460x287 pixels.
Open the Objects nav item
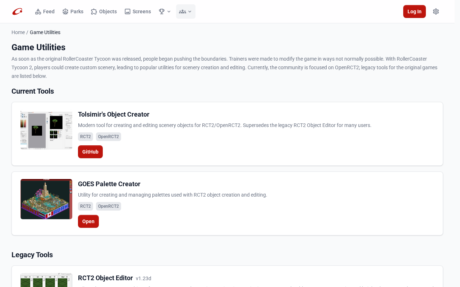point(104,11)
